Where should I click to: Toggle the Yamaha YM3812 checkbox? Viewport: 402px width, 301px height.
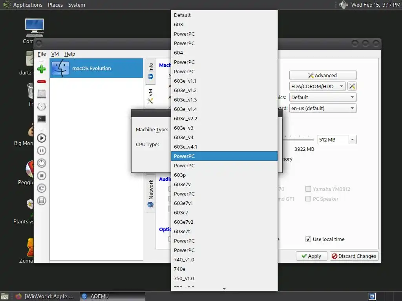[308, 189]
